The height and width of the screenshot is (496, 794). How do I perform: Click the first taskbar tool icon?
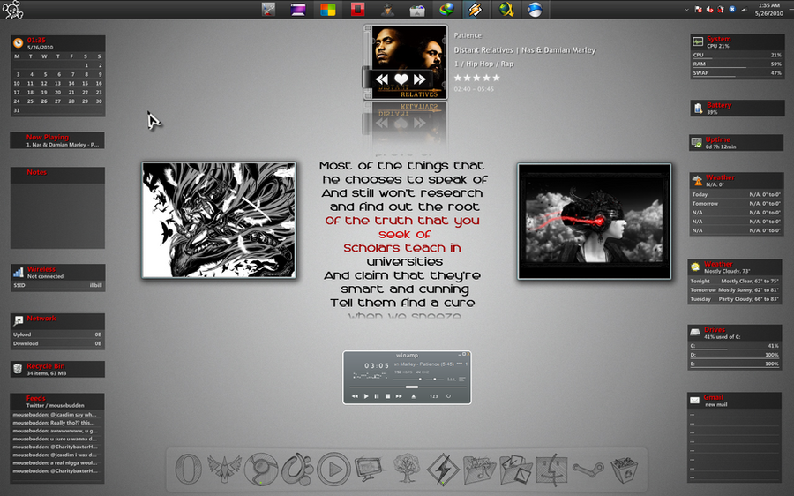pos(268,9)
